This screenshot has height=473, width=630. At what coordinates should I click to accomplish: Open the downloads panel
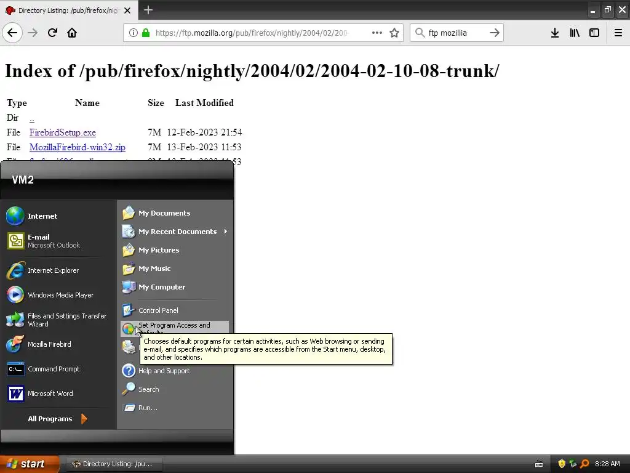click(555, 33)
